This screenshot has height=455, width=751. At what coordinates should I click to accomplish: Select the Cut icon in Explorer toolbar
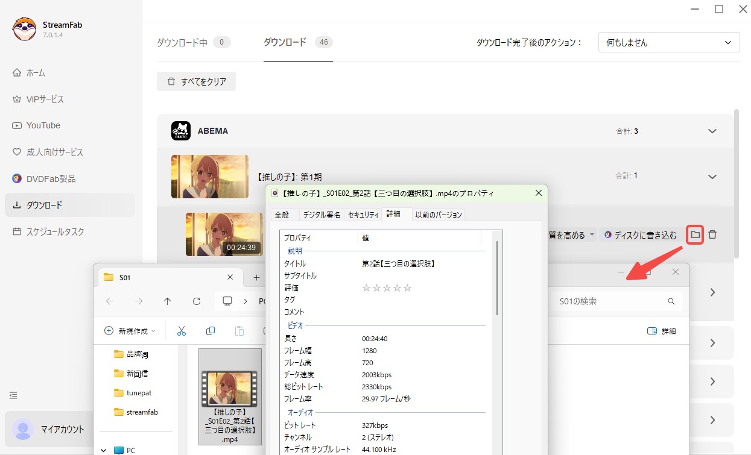click(x=181, y=330)
